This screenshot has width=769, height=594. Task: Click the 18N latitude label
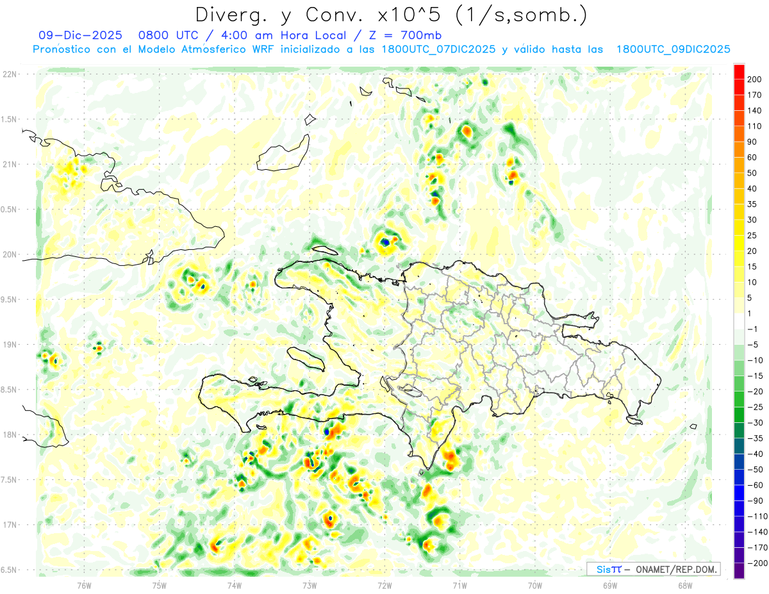point(10,434)
